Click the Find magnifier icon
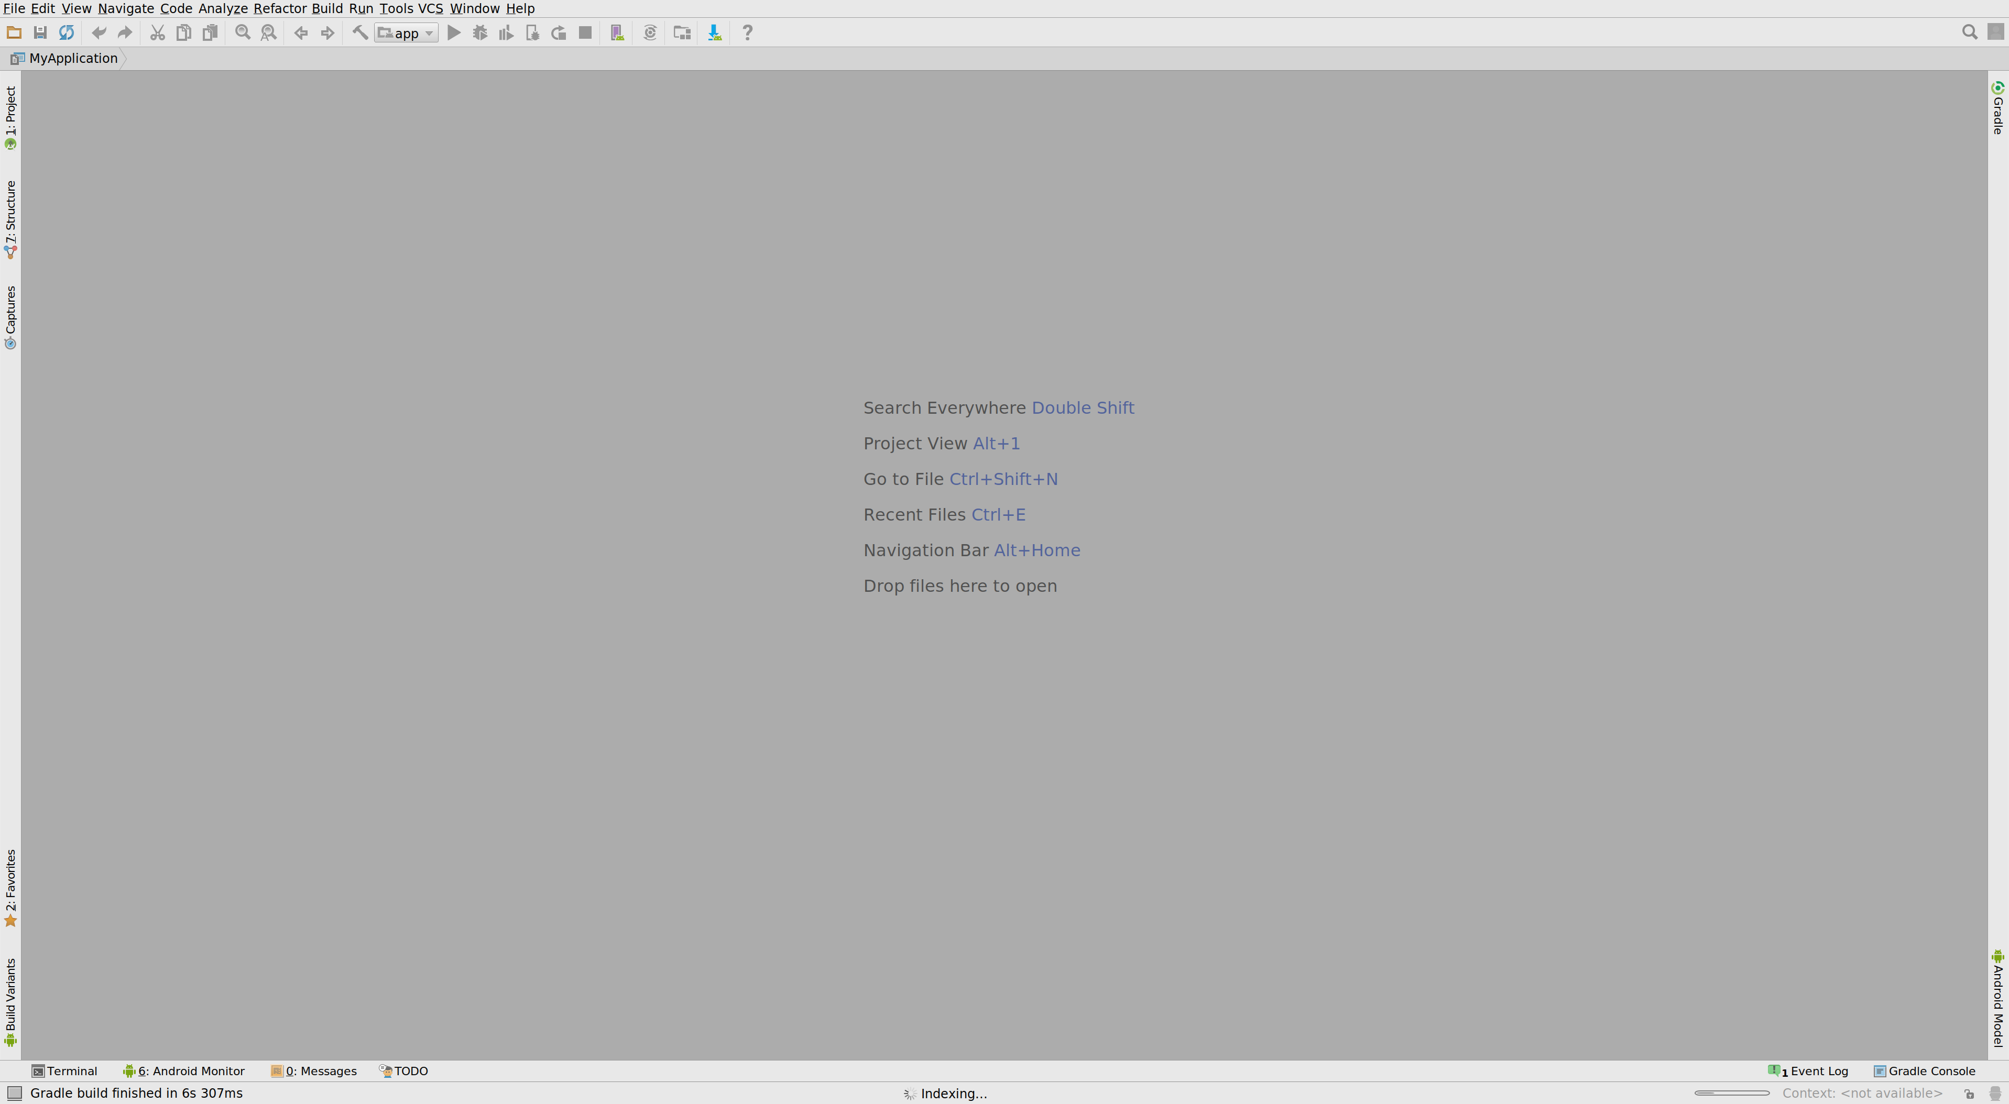 (243, 33)
